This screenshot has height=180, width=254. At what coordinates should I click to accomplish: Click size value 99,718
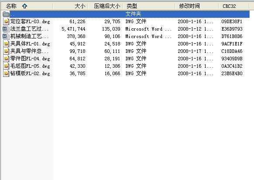(x=77, y=51)
